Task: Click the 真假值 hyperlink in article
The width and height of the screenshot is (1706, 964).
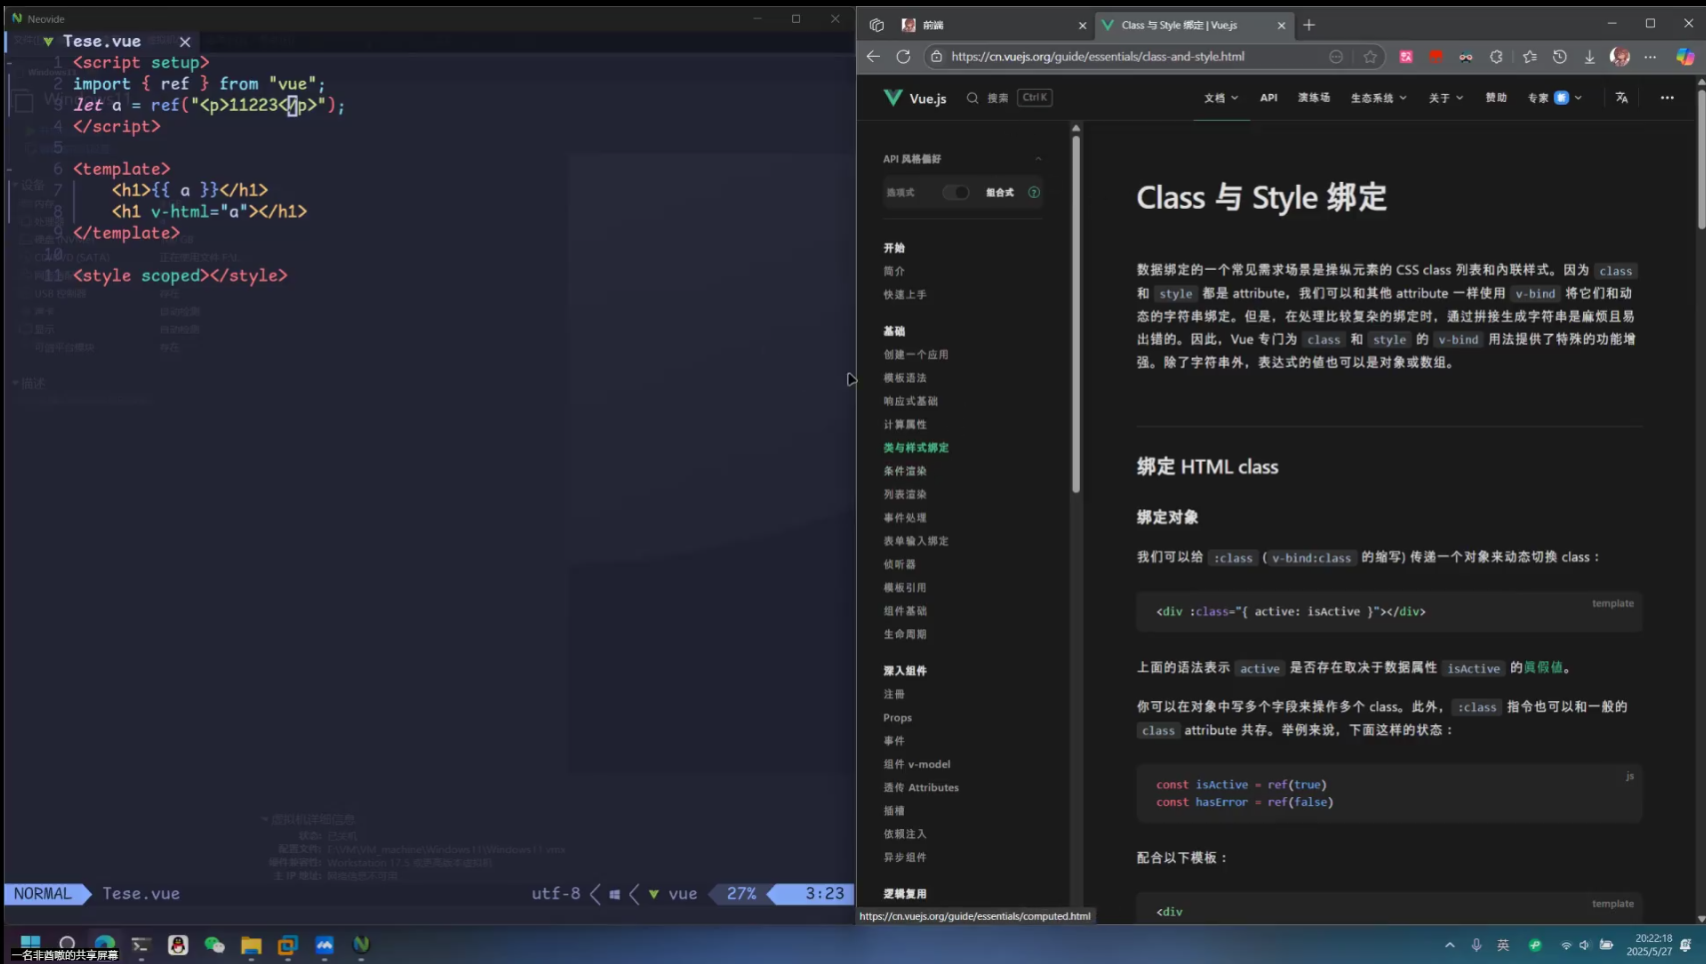Action: [x=1543, y=667]
